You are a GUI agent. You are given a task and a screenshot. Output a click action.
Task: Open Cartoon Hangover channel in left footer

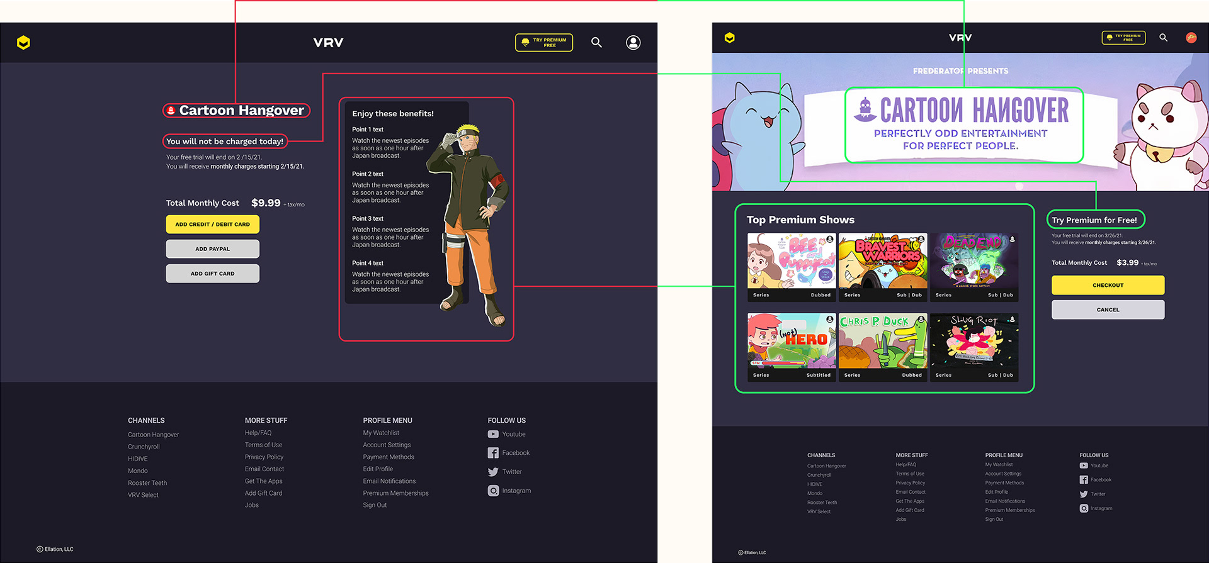[153, 435]
